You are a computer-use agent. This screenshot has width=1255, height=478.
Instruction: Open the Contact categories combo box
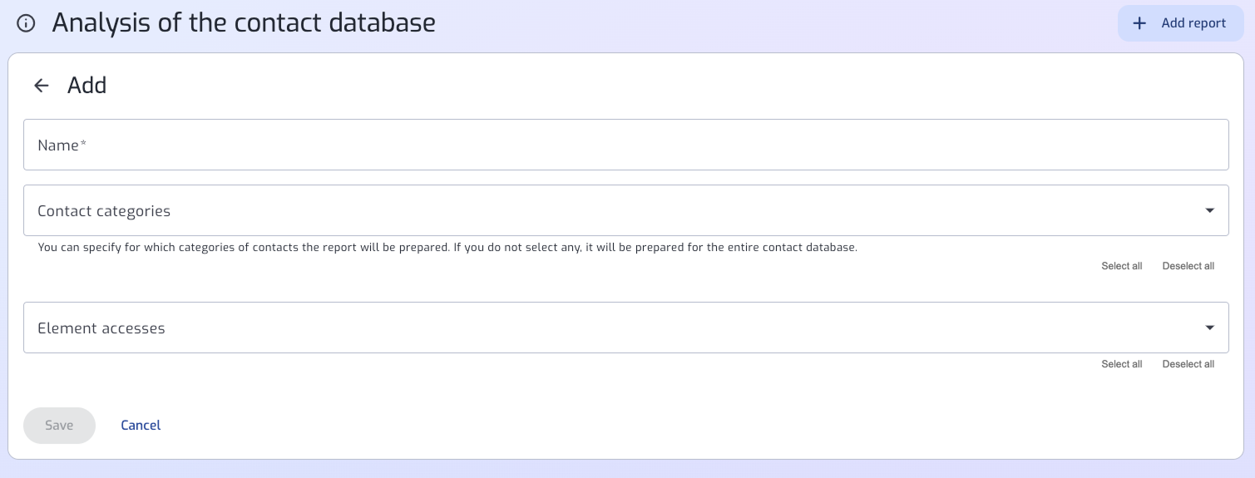click(x=625, y=210)
